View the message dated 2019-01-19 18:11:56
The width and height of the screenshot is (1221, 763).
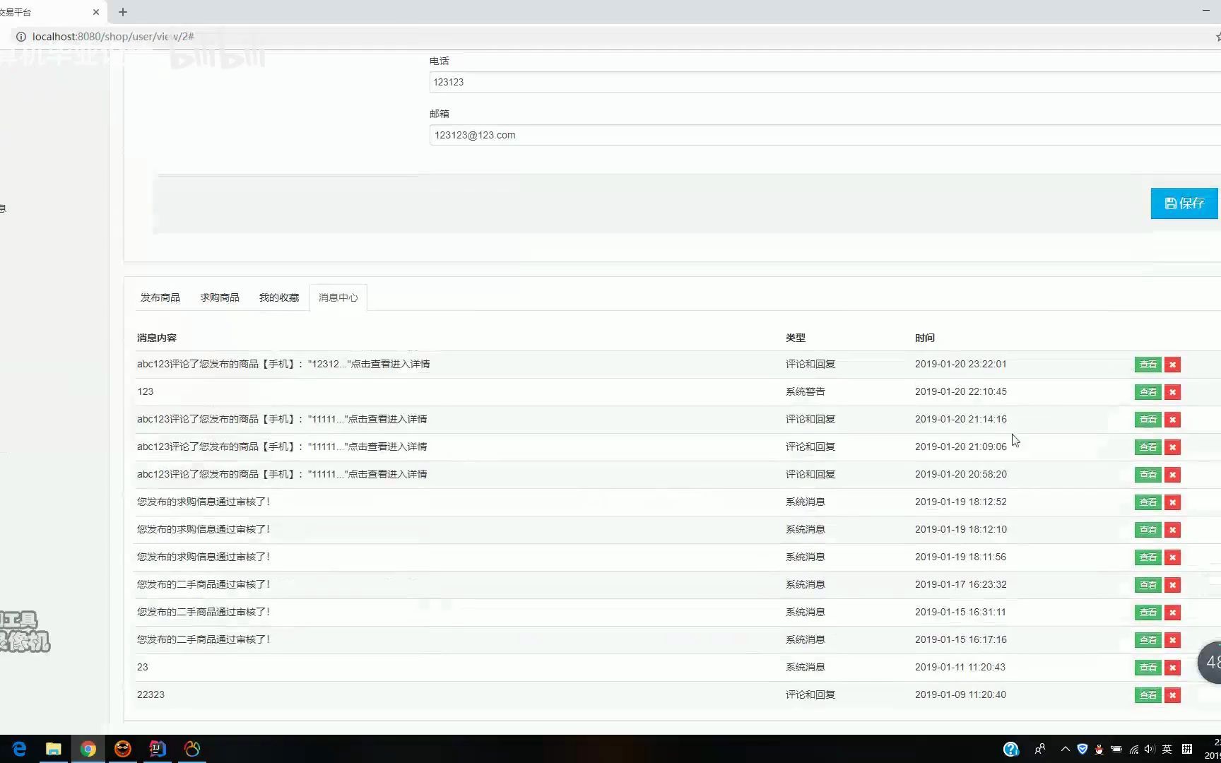pyautogui.click(x=1148, y=557)
